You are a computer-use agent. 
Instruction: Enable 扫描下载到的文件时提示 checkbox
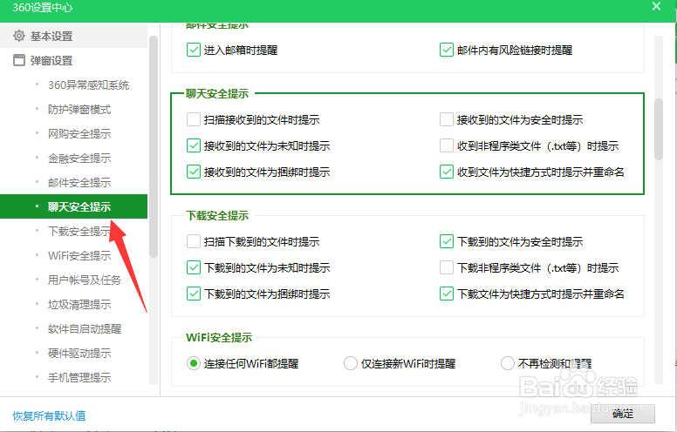point(194,241)
